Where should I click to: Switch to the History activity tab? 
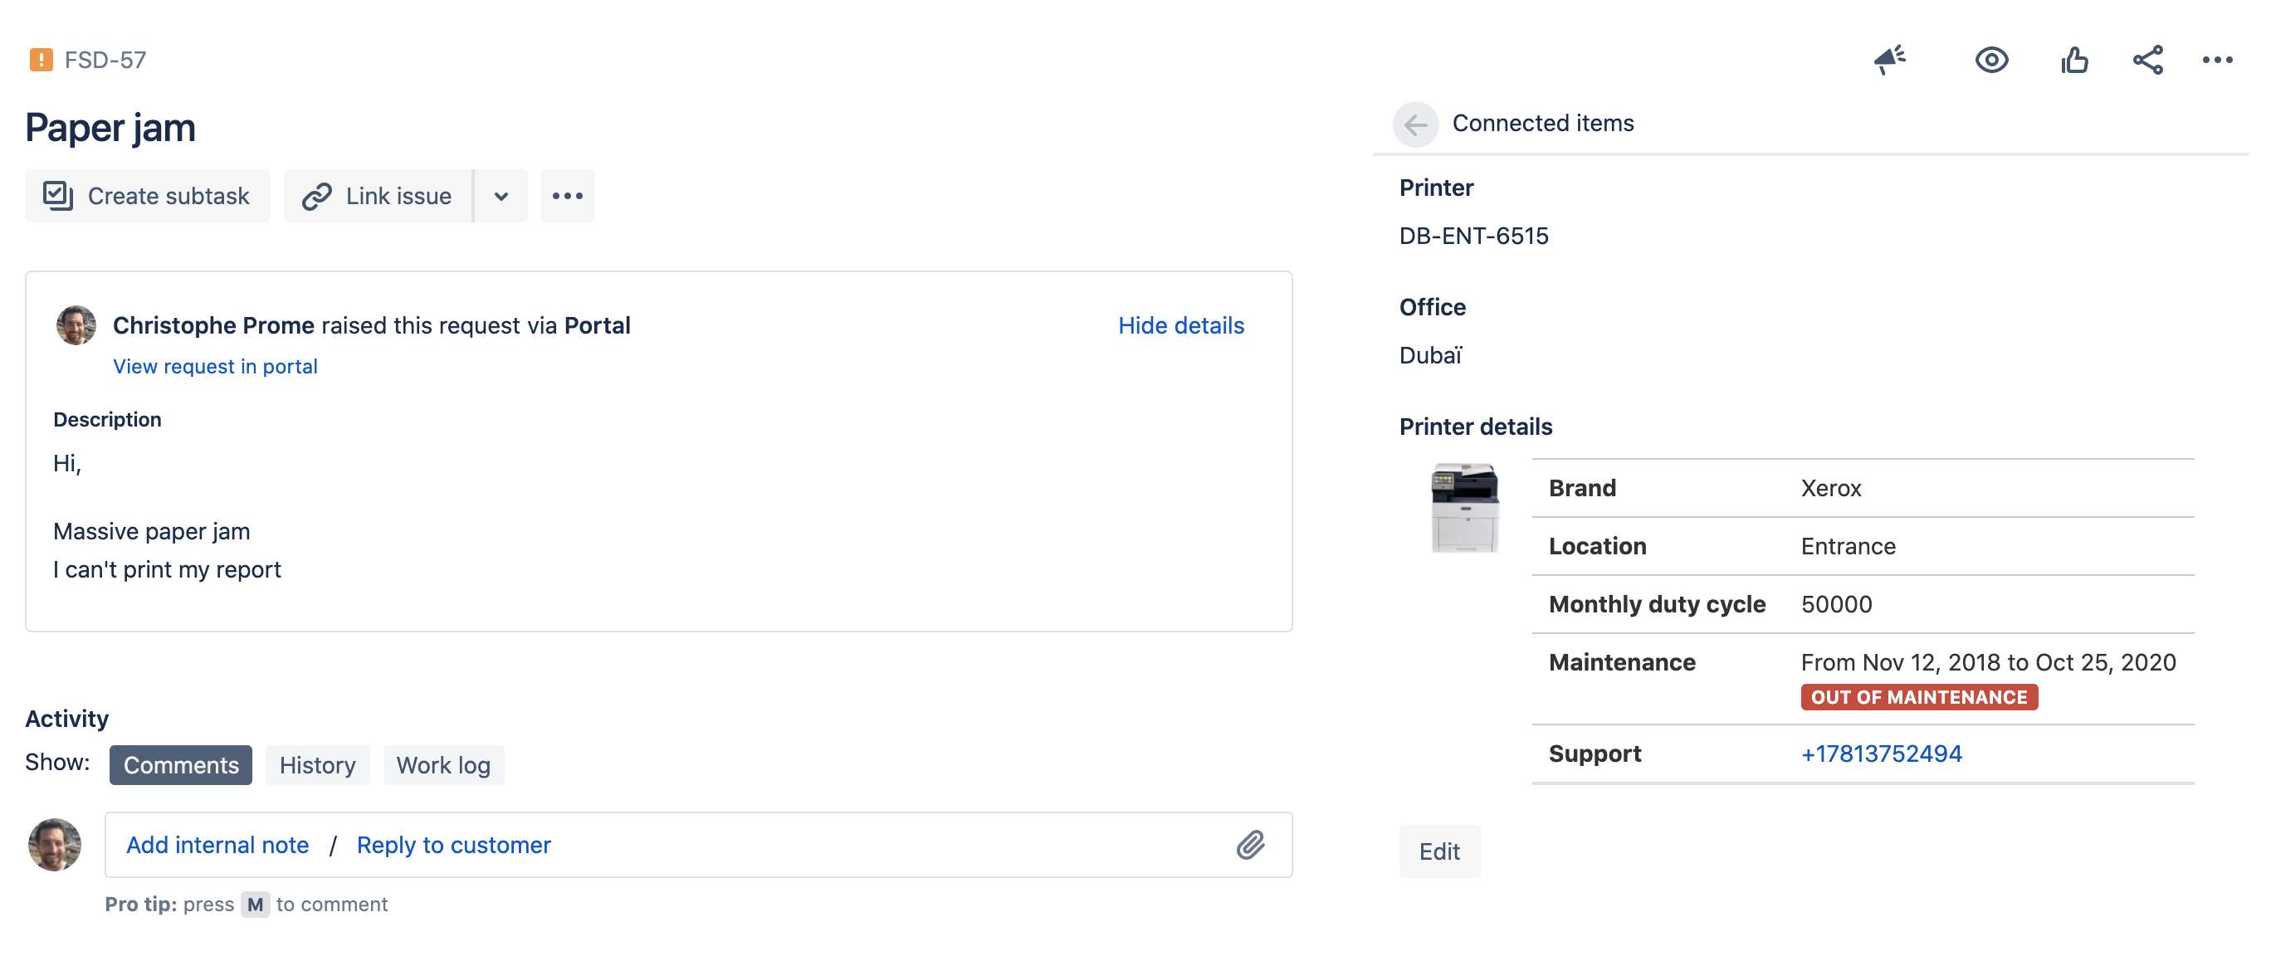[x=317, y=765]
